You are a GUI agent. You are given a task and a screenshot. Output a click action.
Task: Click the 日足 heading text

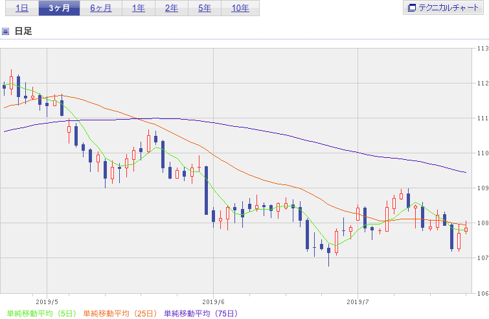[x=23, y=31]
